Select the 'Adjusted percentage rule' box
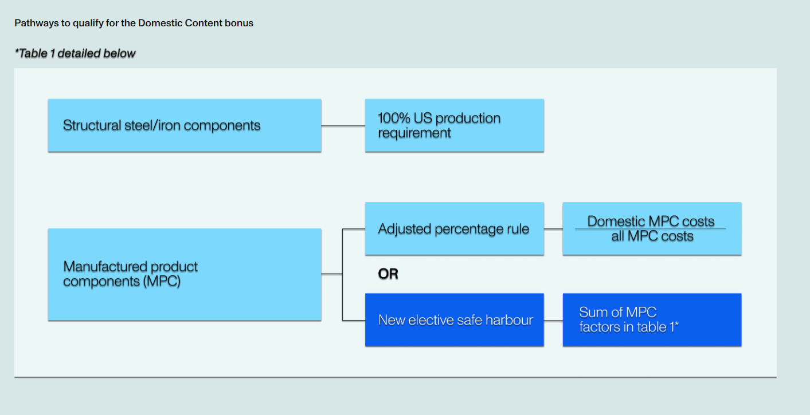The image size is (810, 415). [454, 229]
